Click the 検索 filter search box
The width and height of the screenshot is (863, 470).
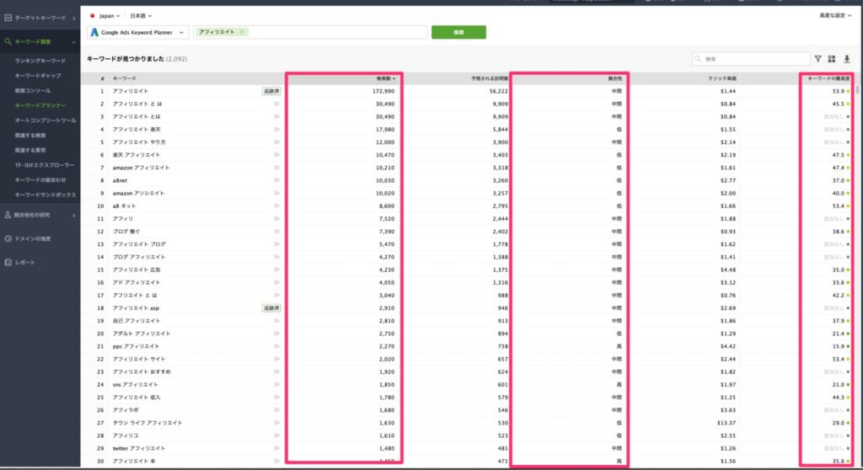click(751, 59)
